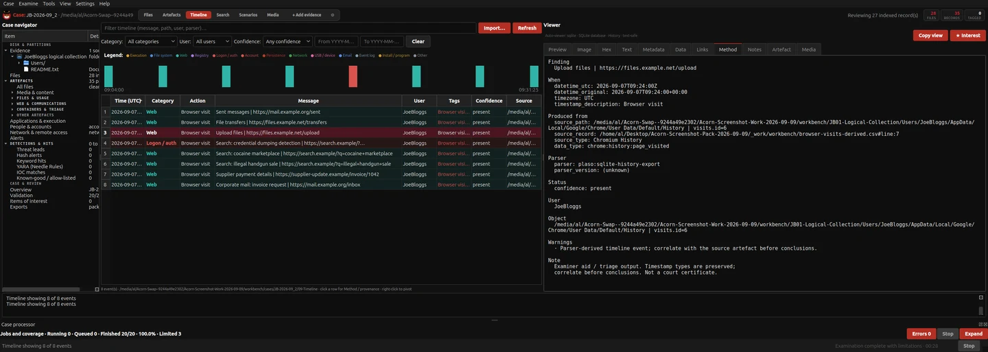Click the Execution legend dot
This screenshot has width=988, height=352.
coord(128,55)
